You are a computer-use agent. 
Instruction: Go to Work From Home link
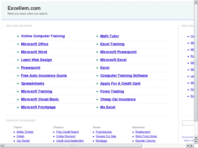(x=146, y=136)
